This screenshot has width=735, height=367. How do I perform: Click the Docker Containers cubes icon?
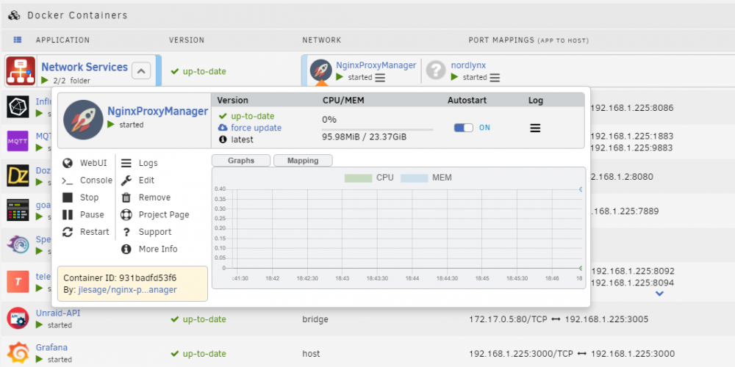[15, 15]
